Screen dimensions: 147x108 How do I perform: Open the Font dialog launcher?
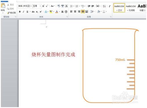tap(67, 17)
